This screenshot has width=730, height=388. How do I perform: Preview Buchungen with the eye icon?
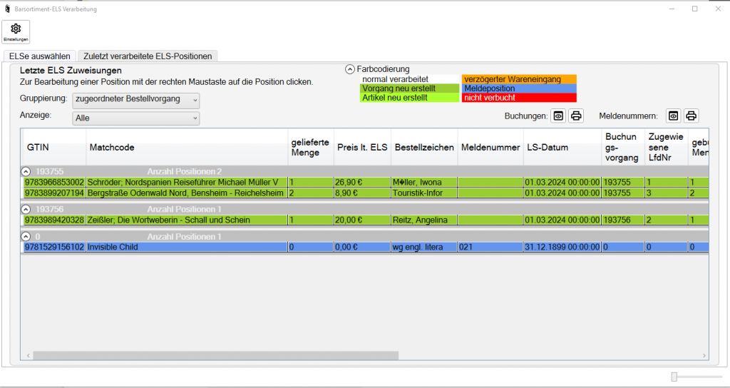[x=559, y=116]
